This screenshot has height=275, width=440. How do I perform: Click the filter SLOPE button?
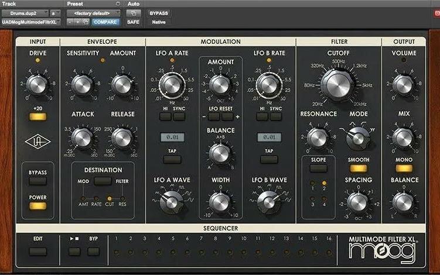pos(318,168)
